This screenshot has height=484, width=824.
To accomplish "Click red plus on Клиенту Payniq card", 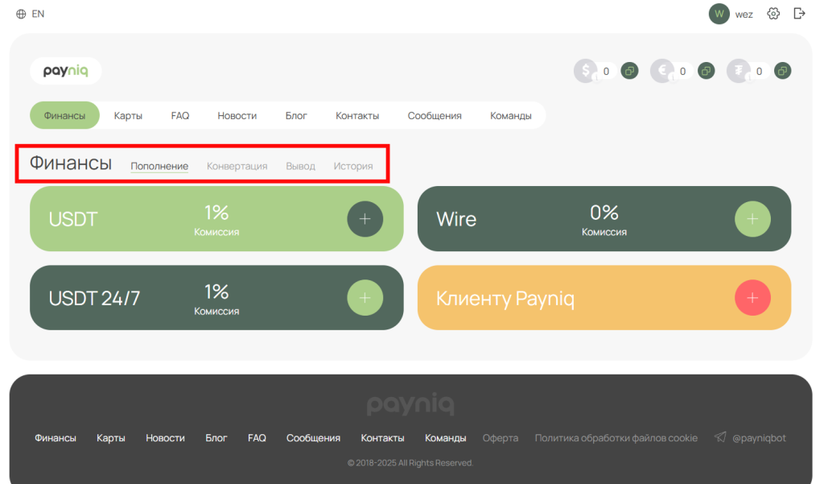I will 752,298.
